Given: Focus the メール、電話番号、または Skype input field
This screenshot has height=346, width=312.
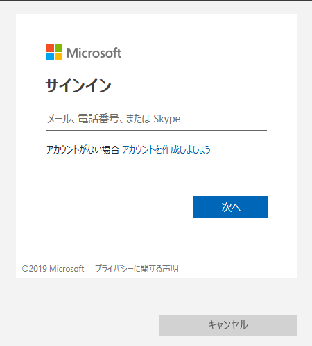Looking at the screenshot, I should tap(157, 119).
